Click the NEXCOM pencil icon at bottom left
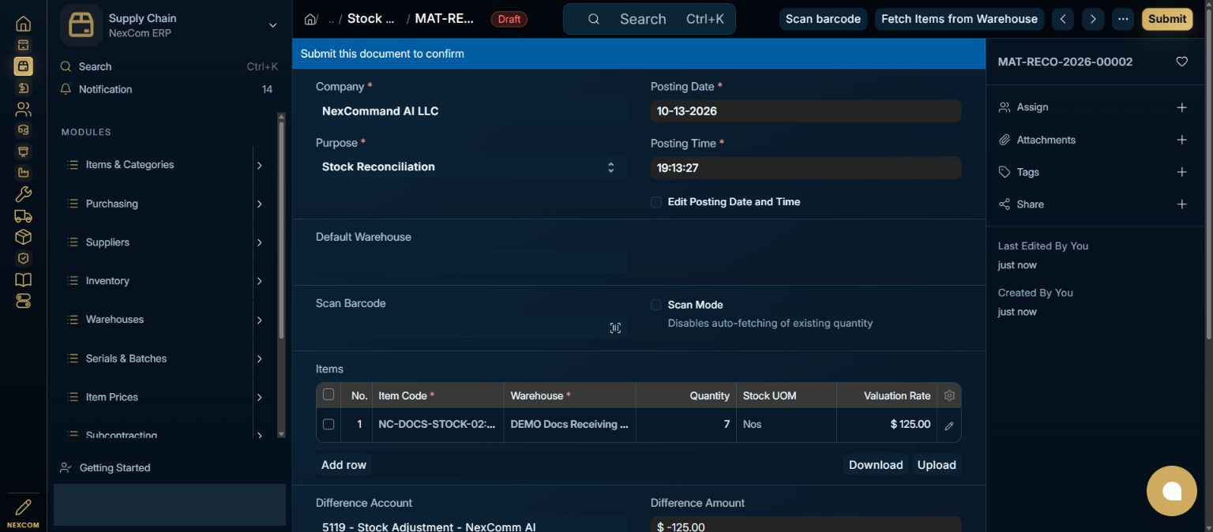The width and height of the screenshot is (1213, 532). tap(23, 507)
